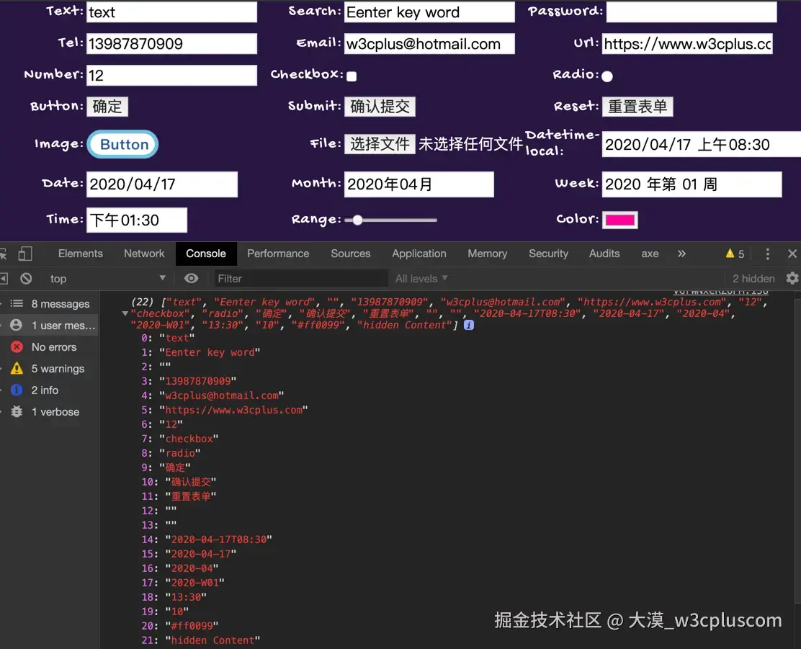Collapse the logged array triangle
801x649 pixels.
click(x=125, y=313)
